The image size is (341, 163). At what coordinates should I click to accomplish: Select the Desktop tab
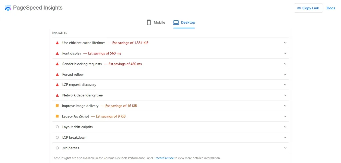184,22
